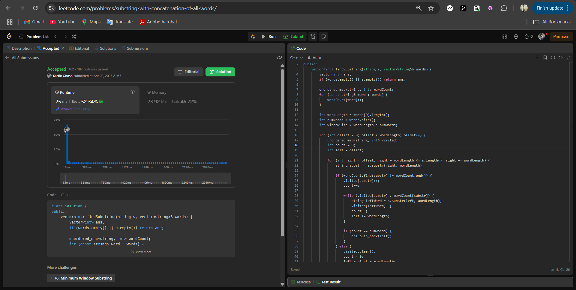Open runtime info circle icon
The height and width of the screenshot is (290, 576).
[133, 92]
